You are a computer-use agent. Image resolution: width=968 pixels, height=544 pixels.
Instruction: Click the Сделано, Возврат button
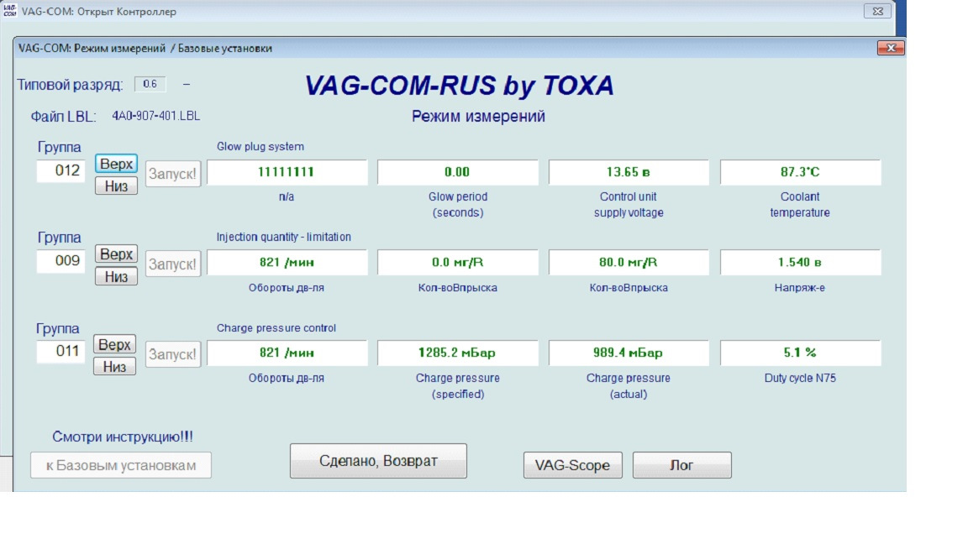pos(378,461)
